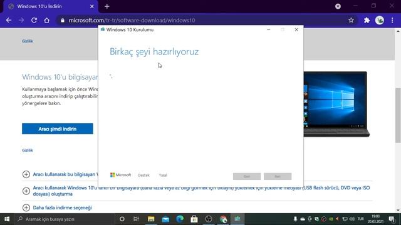
Task: Click the disabled Geri button in the setup window
Action: pyautogui.click(x=247, y=176)
